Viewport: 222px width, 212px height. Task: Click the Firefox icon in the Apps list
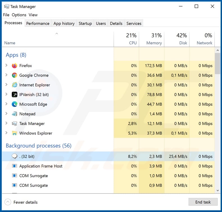point(14,66)
